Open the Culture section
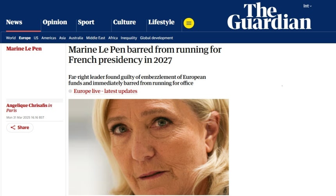The image size is (336, 196). 124,22
